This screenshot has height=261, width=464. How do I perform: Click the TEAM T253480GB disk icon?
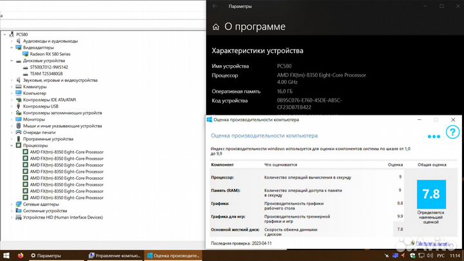25,73
